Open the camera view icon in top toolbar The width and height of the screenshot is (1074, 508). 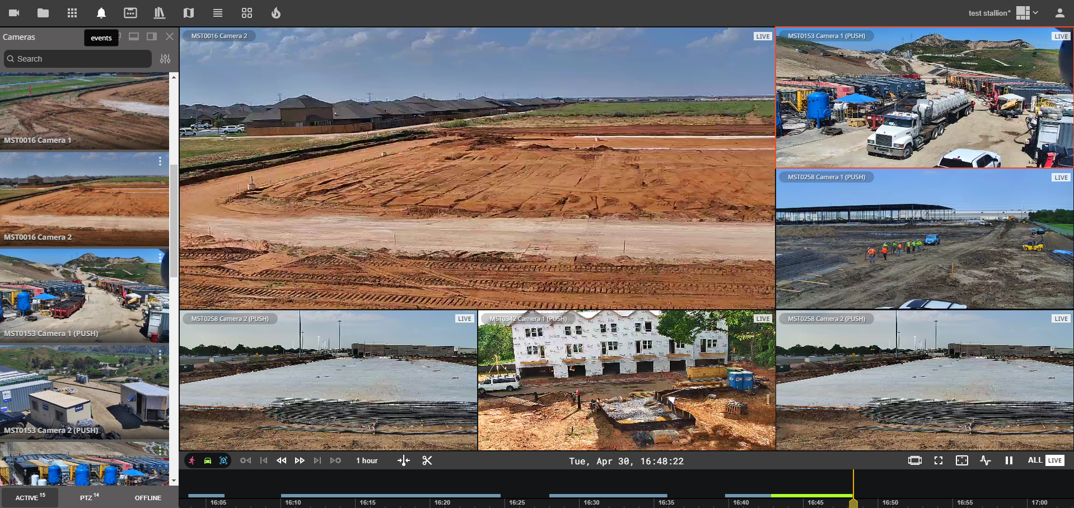click(14, 13)
